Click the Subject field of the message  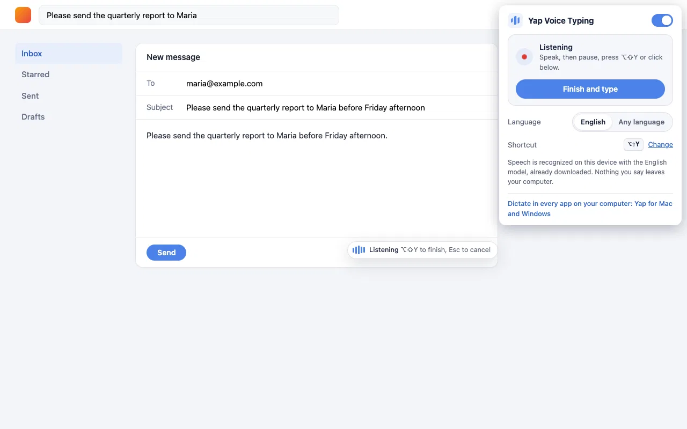pyautogui.click(x=317, y=107)
